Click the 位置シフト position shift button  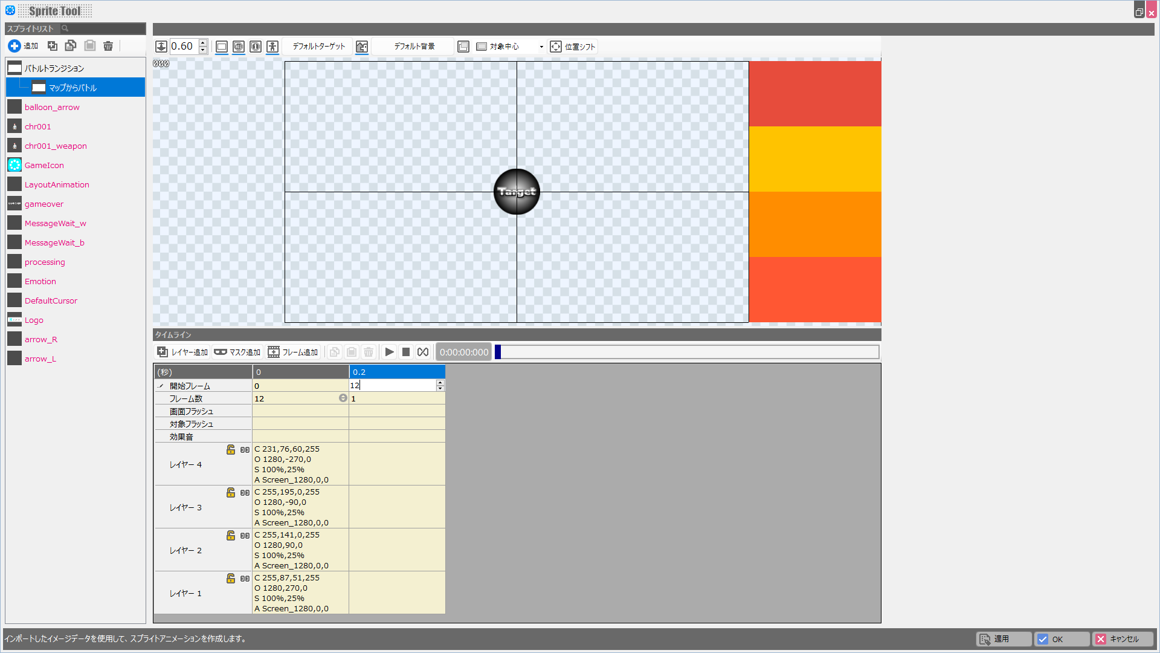click(573, 47)
